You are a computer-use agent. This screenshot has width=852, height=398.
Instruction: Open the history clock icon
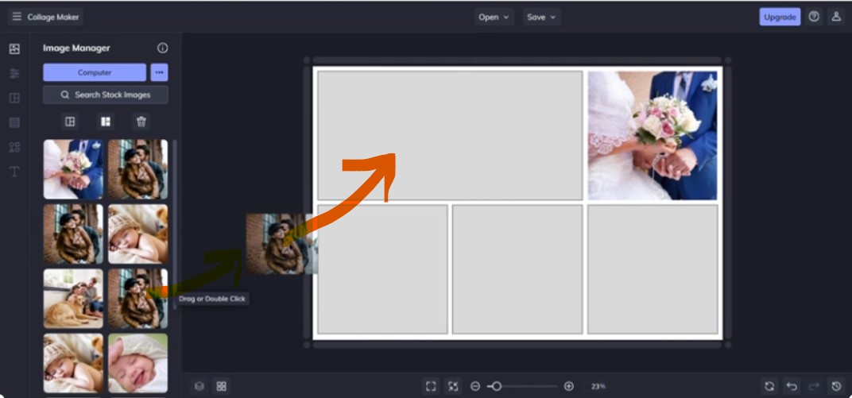(x=836, y=386)
